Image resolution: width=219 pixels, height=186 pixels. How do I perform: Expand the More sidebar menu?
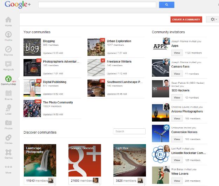8,168
